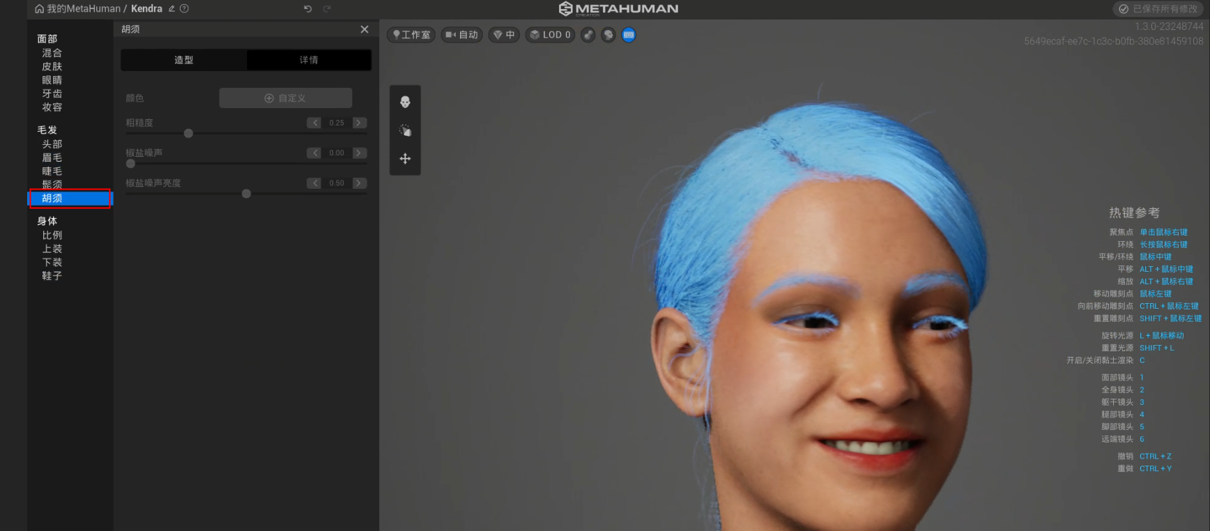Select the blend face tool icon

click(x=405, y=102)
